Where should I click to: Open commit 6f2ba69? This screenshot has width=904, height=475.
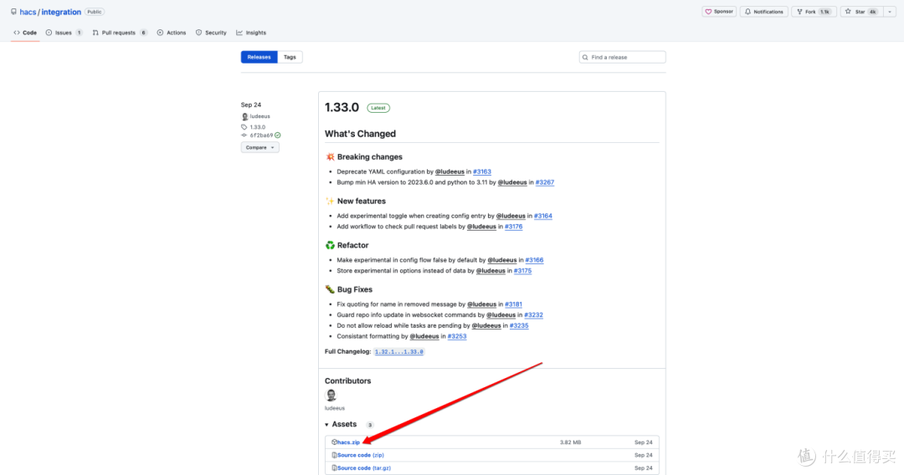261,135
